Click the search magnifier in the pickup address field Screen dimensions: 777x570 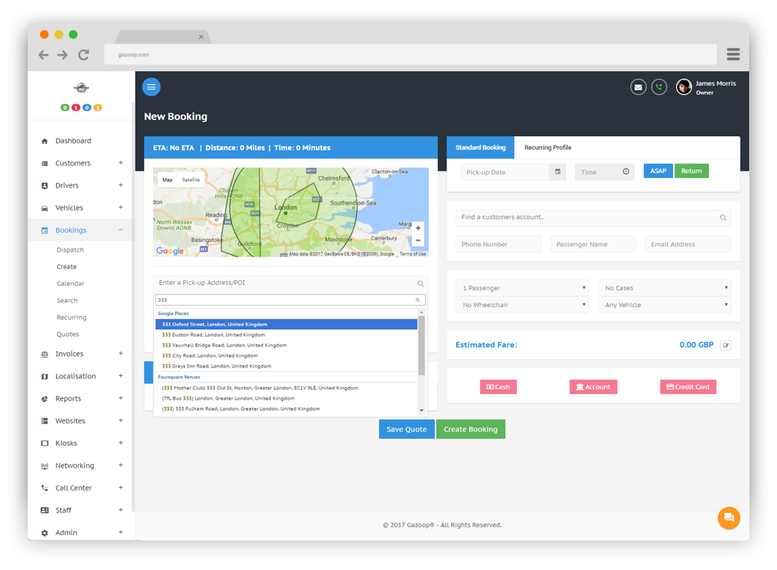click(x=420, y=283)
